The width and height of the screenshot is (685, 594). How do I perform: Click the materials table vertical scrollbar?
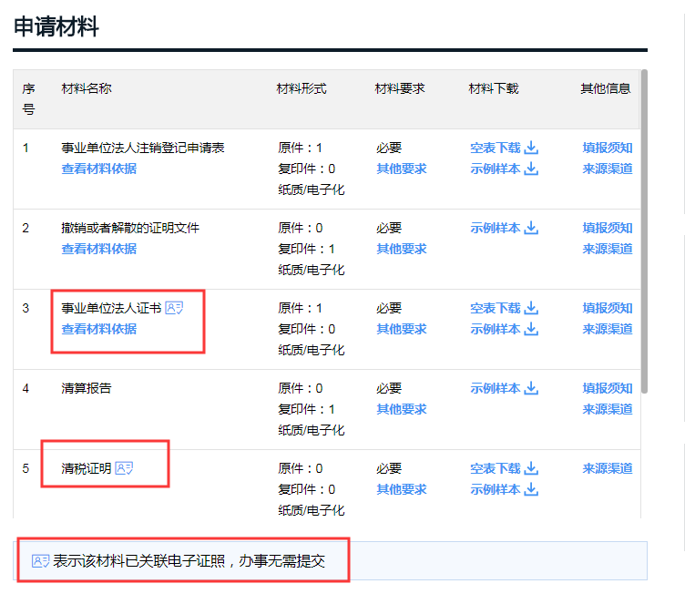tap(644, 228)
